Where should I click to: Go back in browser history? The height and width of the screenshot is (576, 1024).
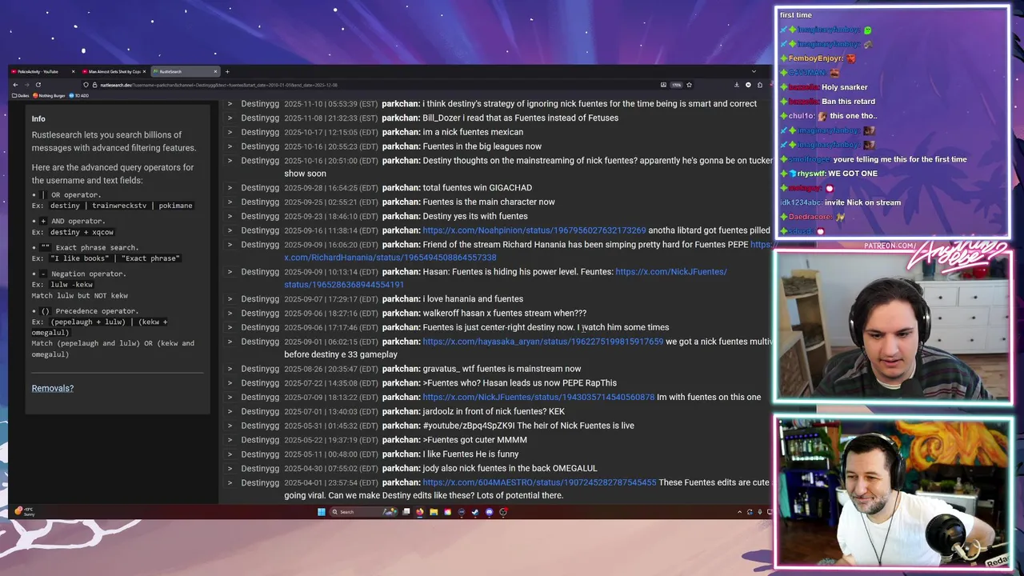[15, 85]
